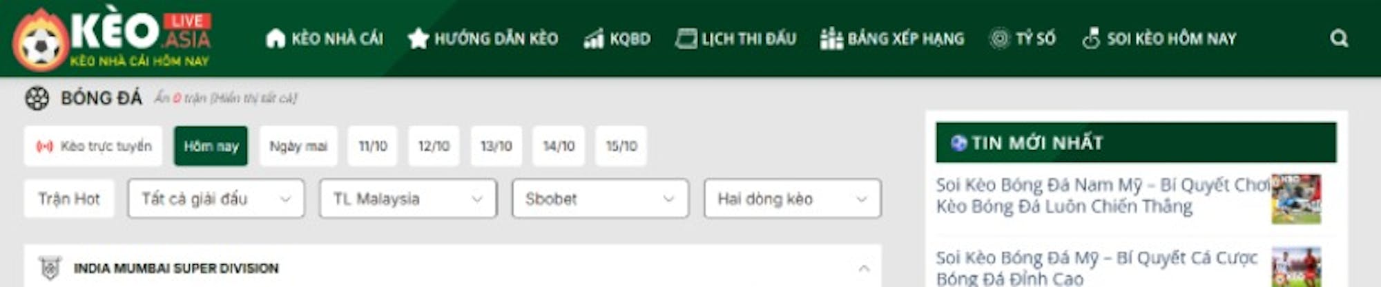Switch to the Ngày mai tab
The width and height of the screenshot is (1381, 287).
tap(298, 146)
